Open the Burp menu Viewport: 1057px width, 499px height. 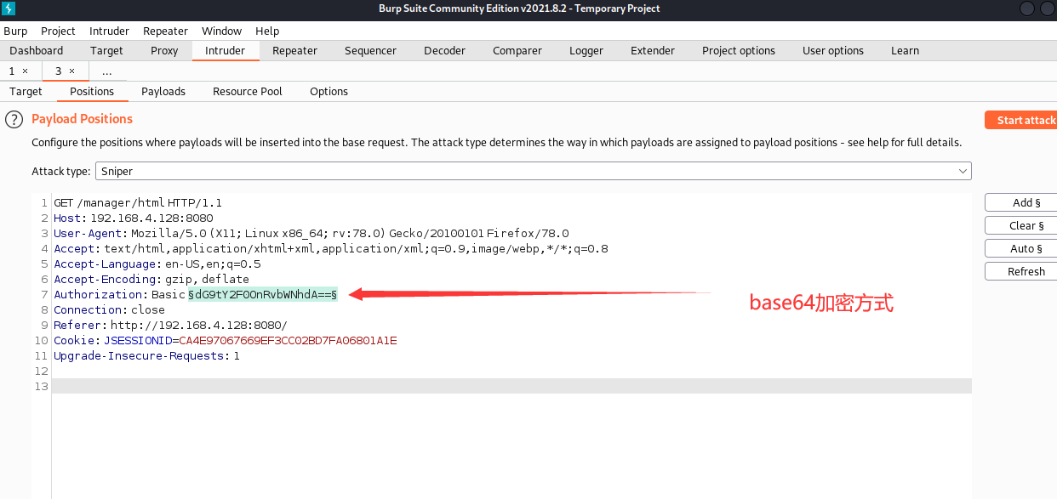click(x=15, y=31)
